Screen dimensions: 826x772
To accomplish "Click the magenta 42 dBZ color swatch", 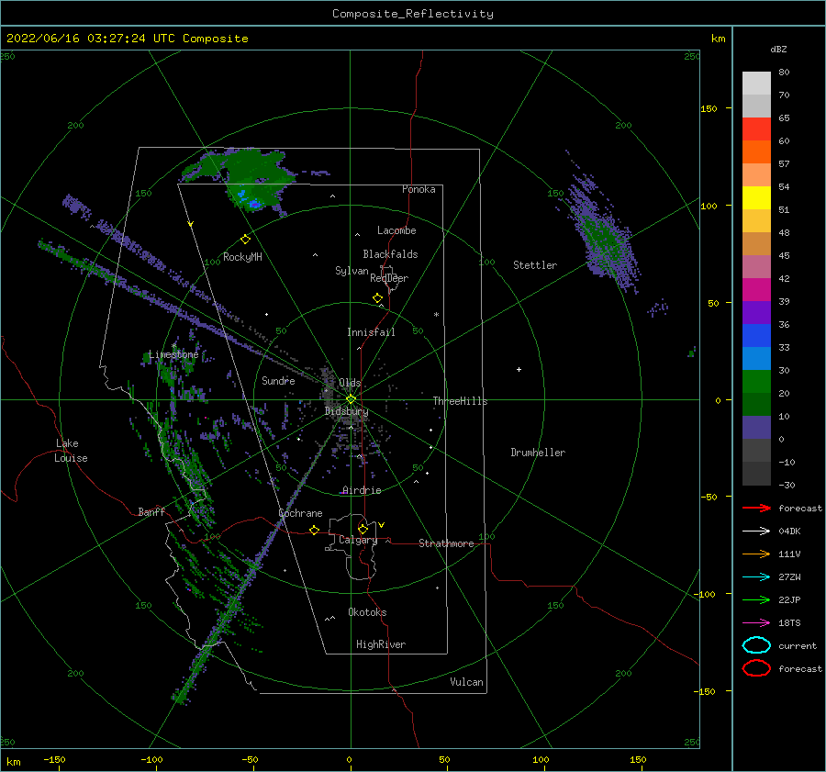I will pyautogui.click(x=756, y=290).
